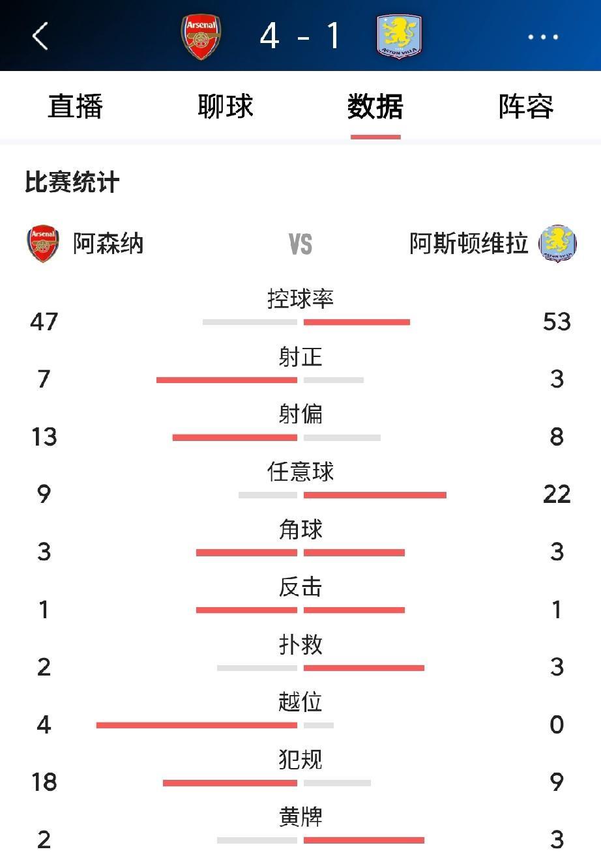Tap the 4 - 1 score
The image size is (601, 856).
point(300,36)
